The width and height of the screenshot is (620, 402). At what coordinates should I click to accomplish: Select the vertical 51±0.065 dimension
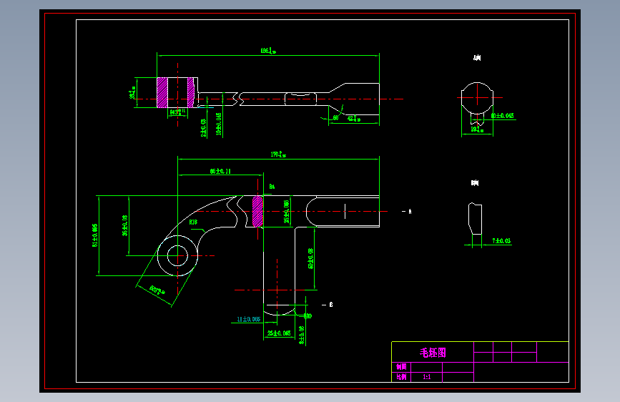point(95,235)
